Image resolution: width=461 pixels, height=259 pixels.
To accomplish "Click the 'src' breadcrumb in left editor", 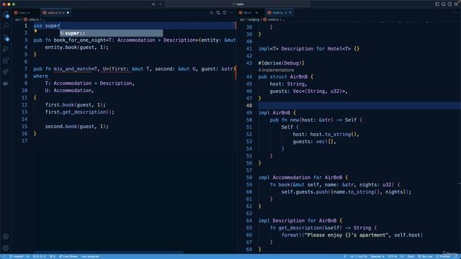I will pos(17,19).
